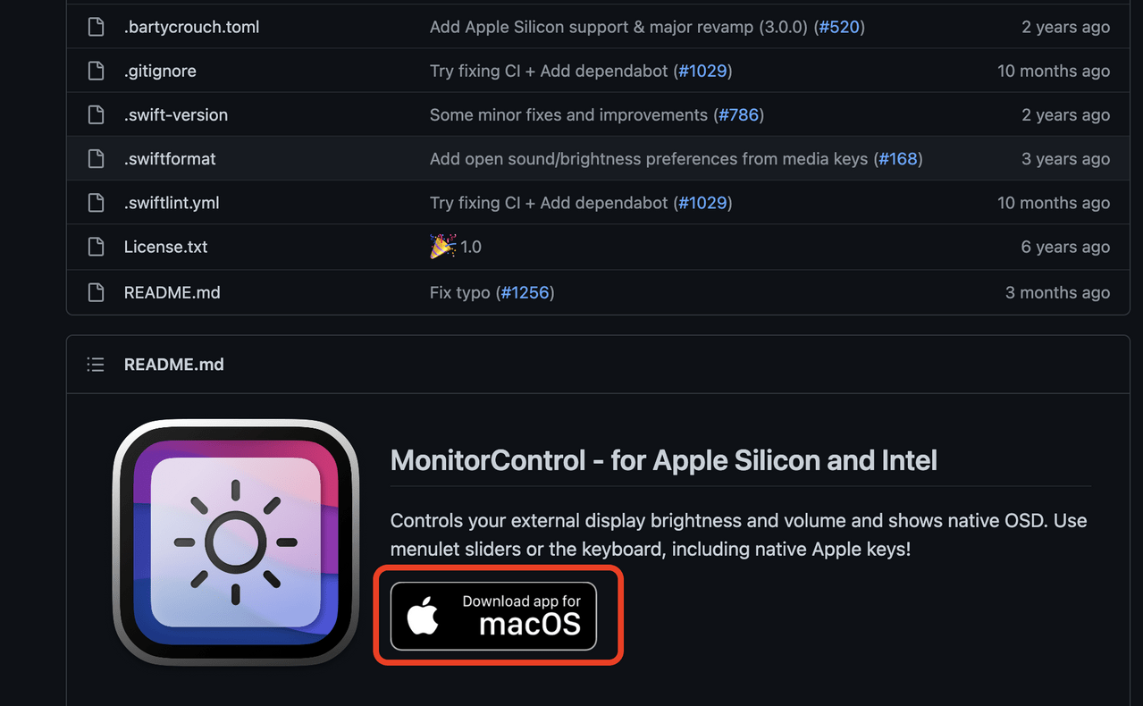Open pull request #1029 for .gitignore

point(703,71)
